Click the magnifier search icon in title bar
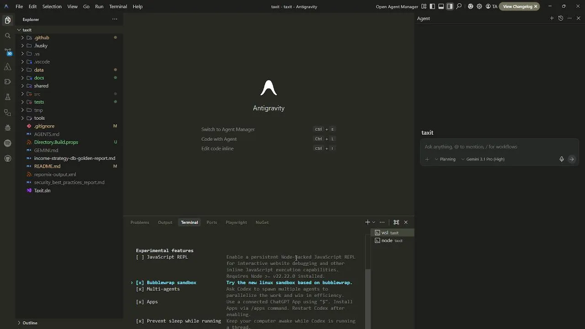The height and width of the screenshot is (329, 585). (x=459, y=6)
